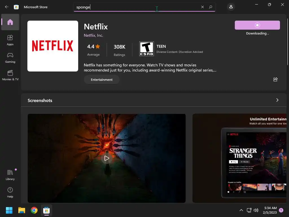This screenshot has width=289, height=217.
Task: Open Help in the sidebar
Action: click(10, 192)
